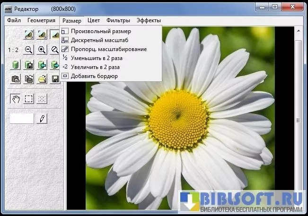Select Добавить бордюр menu entry
This screenshot has height=216, width=308.
pos(94,76)
